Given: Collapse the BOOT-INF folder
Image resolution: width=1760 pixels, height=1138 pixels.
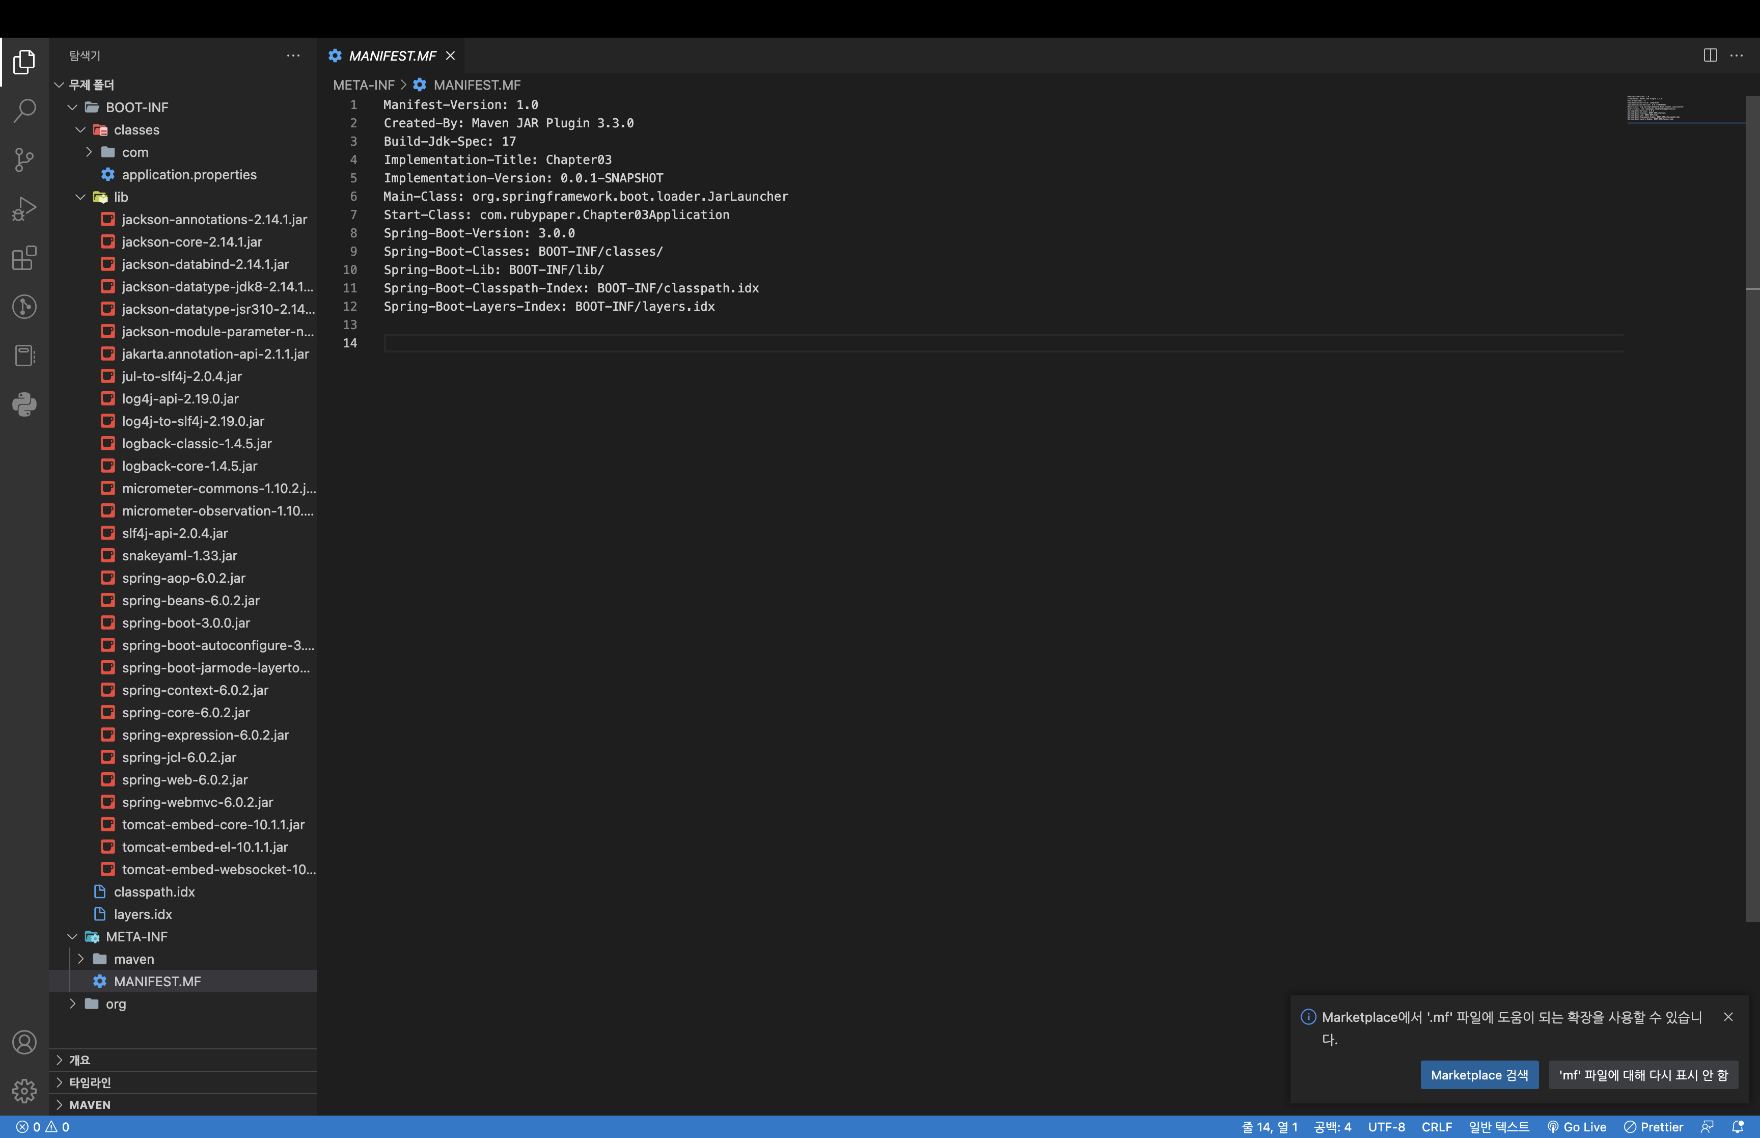Looking at the screenshot, I should pos(72,107).
